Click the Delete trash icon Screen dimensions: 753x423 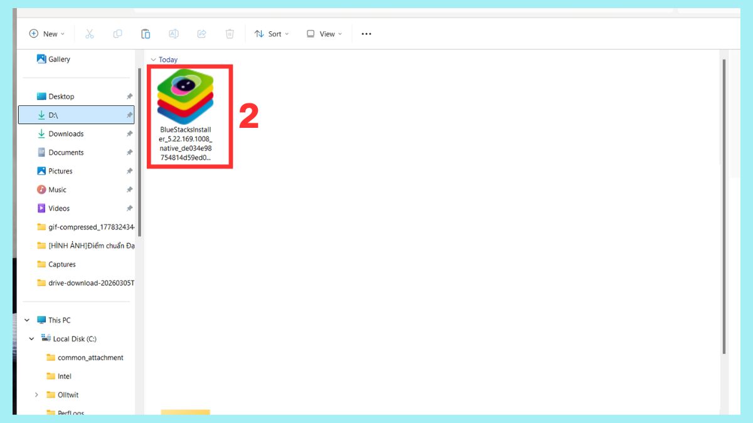click(230, 34)
